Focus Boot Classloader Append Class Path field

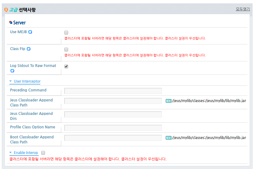click(x=113, y=138)
